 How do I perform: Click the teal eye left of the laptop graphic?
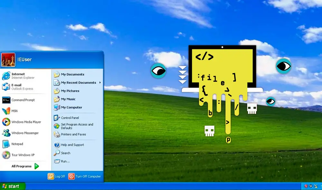coord(158,70)
